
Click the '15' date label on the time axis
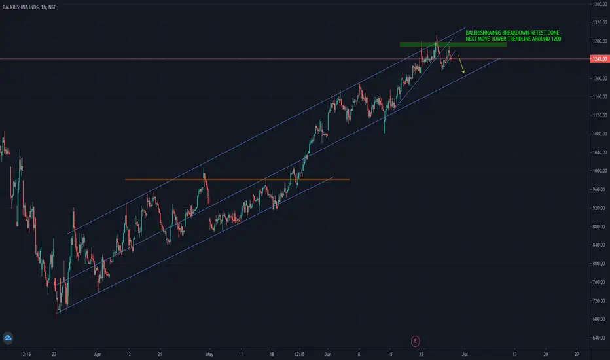pos(390,355)
